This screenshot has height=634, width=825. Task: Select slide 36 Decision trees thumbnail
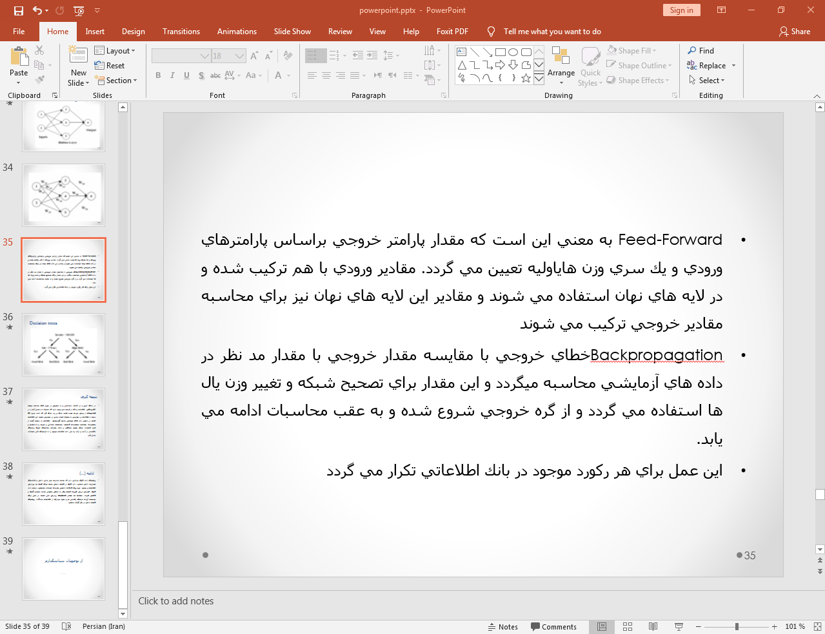point(63,344)
